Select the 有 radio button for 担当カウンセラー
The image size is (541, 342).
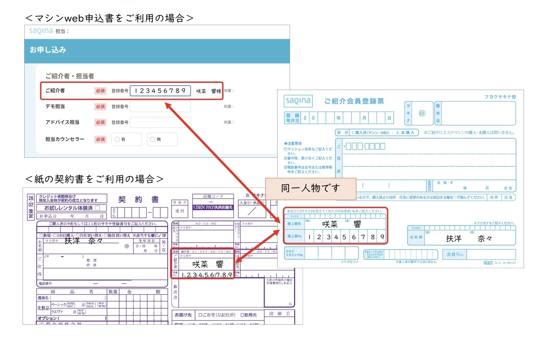[117, 139]
